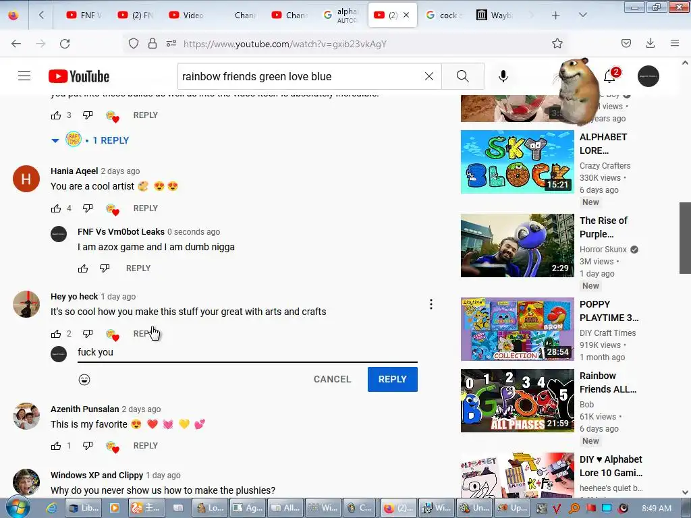This screenshot has height=518, width=691.
Task: Click the taskbar clock showing 8:49 AM
Action: tap(656, 508)
